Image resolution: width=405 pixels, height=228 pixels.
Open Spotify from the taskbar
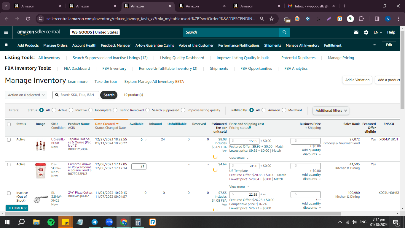(51, 222)
